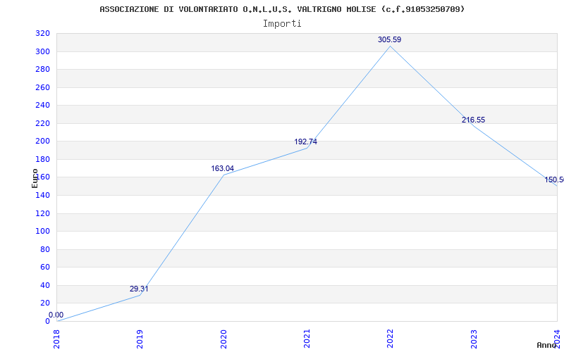This screenshot has width=564, height=352.
Task: Select the 163.04 data label
Action: click(222, 168)
